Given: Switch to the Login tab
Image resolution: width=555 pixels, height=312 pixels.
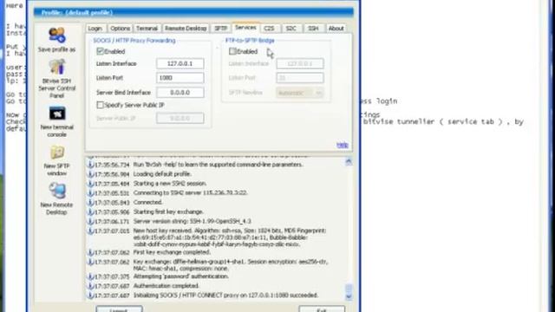Looking at the screenshot, I should click(x=95, y=29).
